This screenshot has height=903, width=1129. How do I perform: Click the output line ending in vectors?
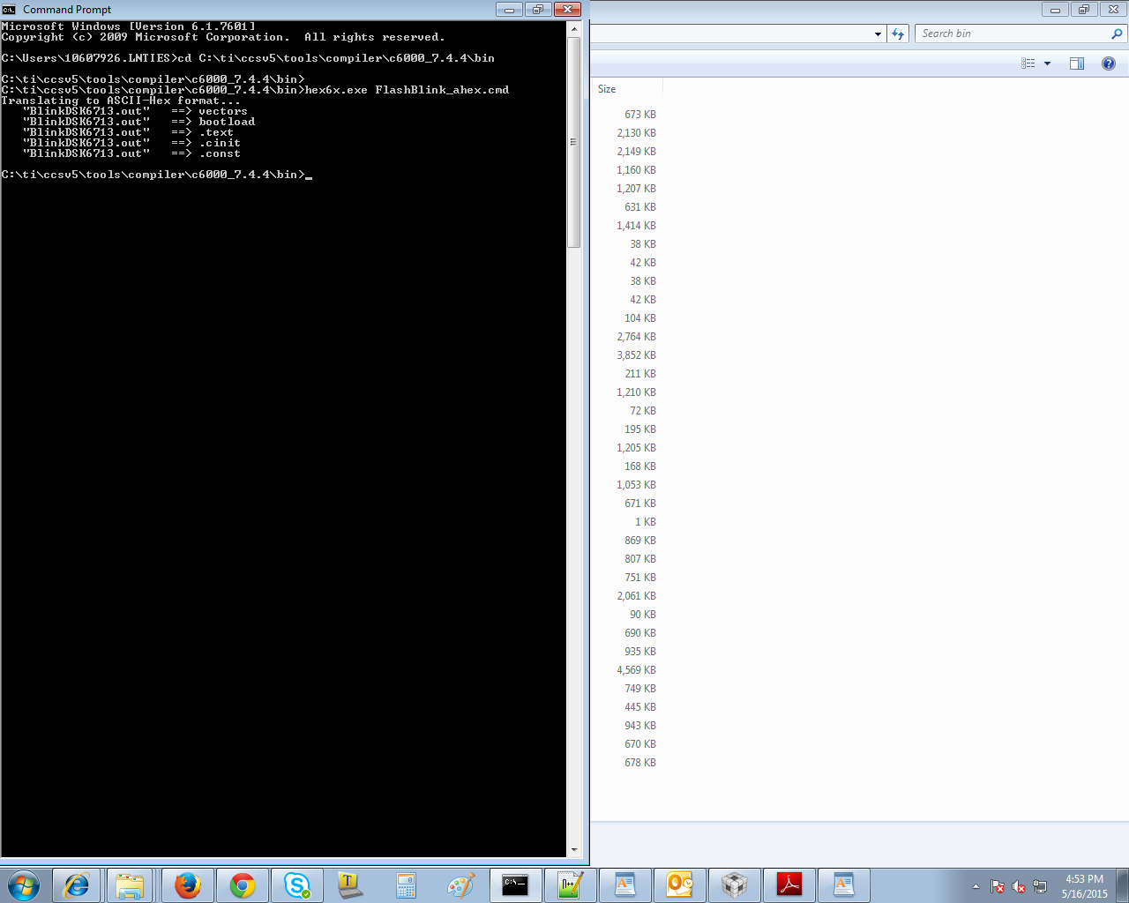(x=135, y=111)
